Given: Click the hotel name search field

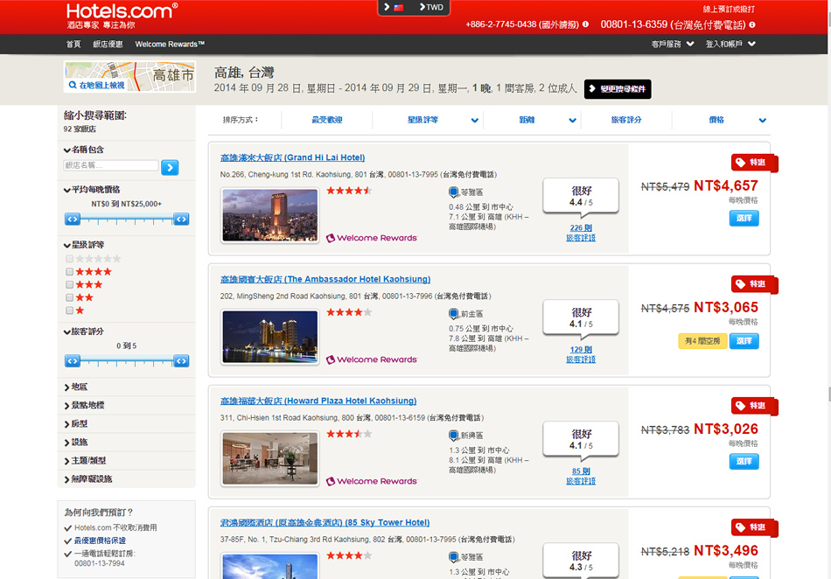Looking at the screenshot, I should pos(111,165).
